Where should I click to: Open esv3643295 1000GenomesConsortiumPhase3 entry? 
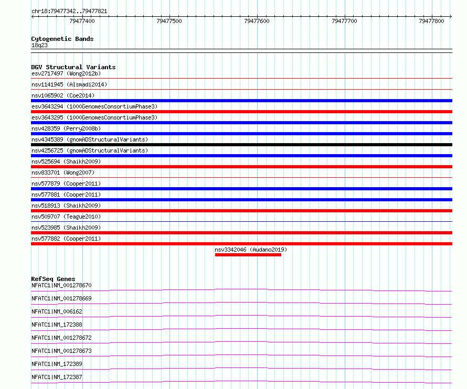click(94, 117)
